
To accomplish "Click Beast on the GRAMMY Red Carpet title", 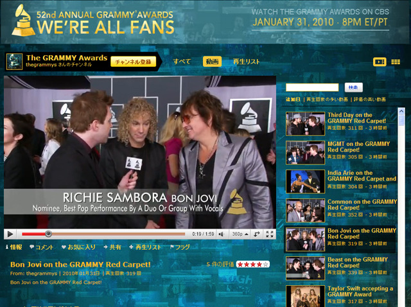I will click(358, 263).
